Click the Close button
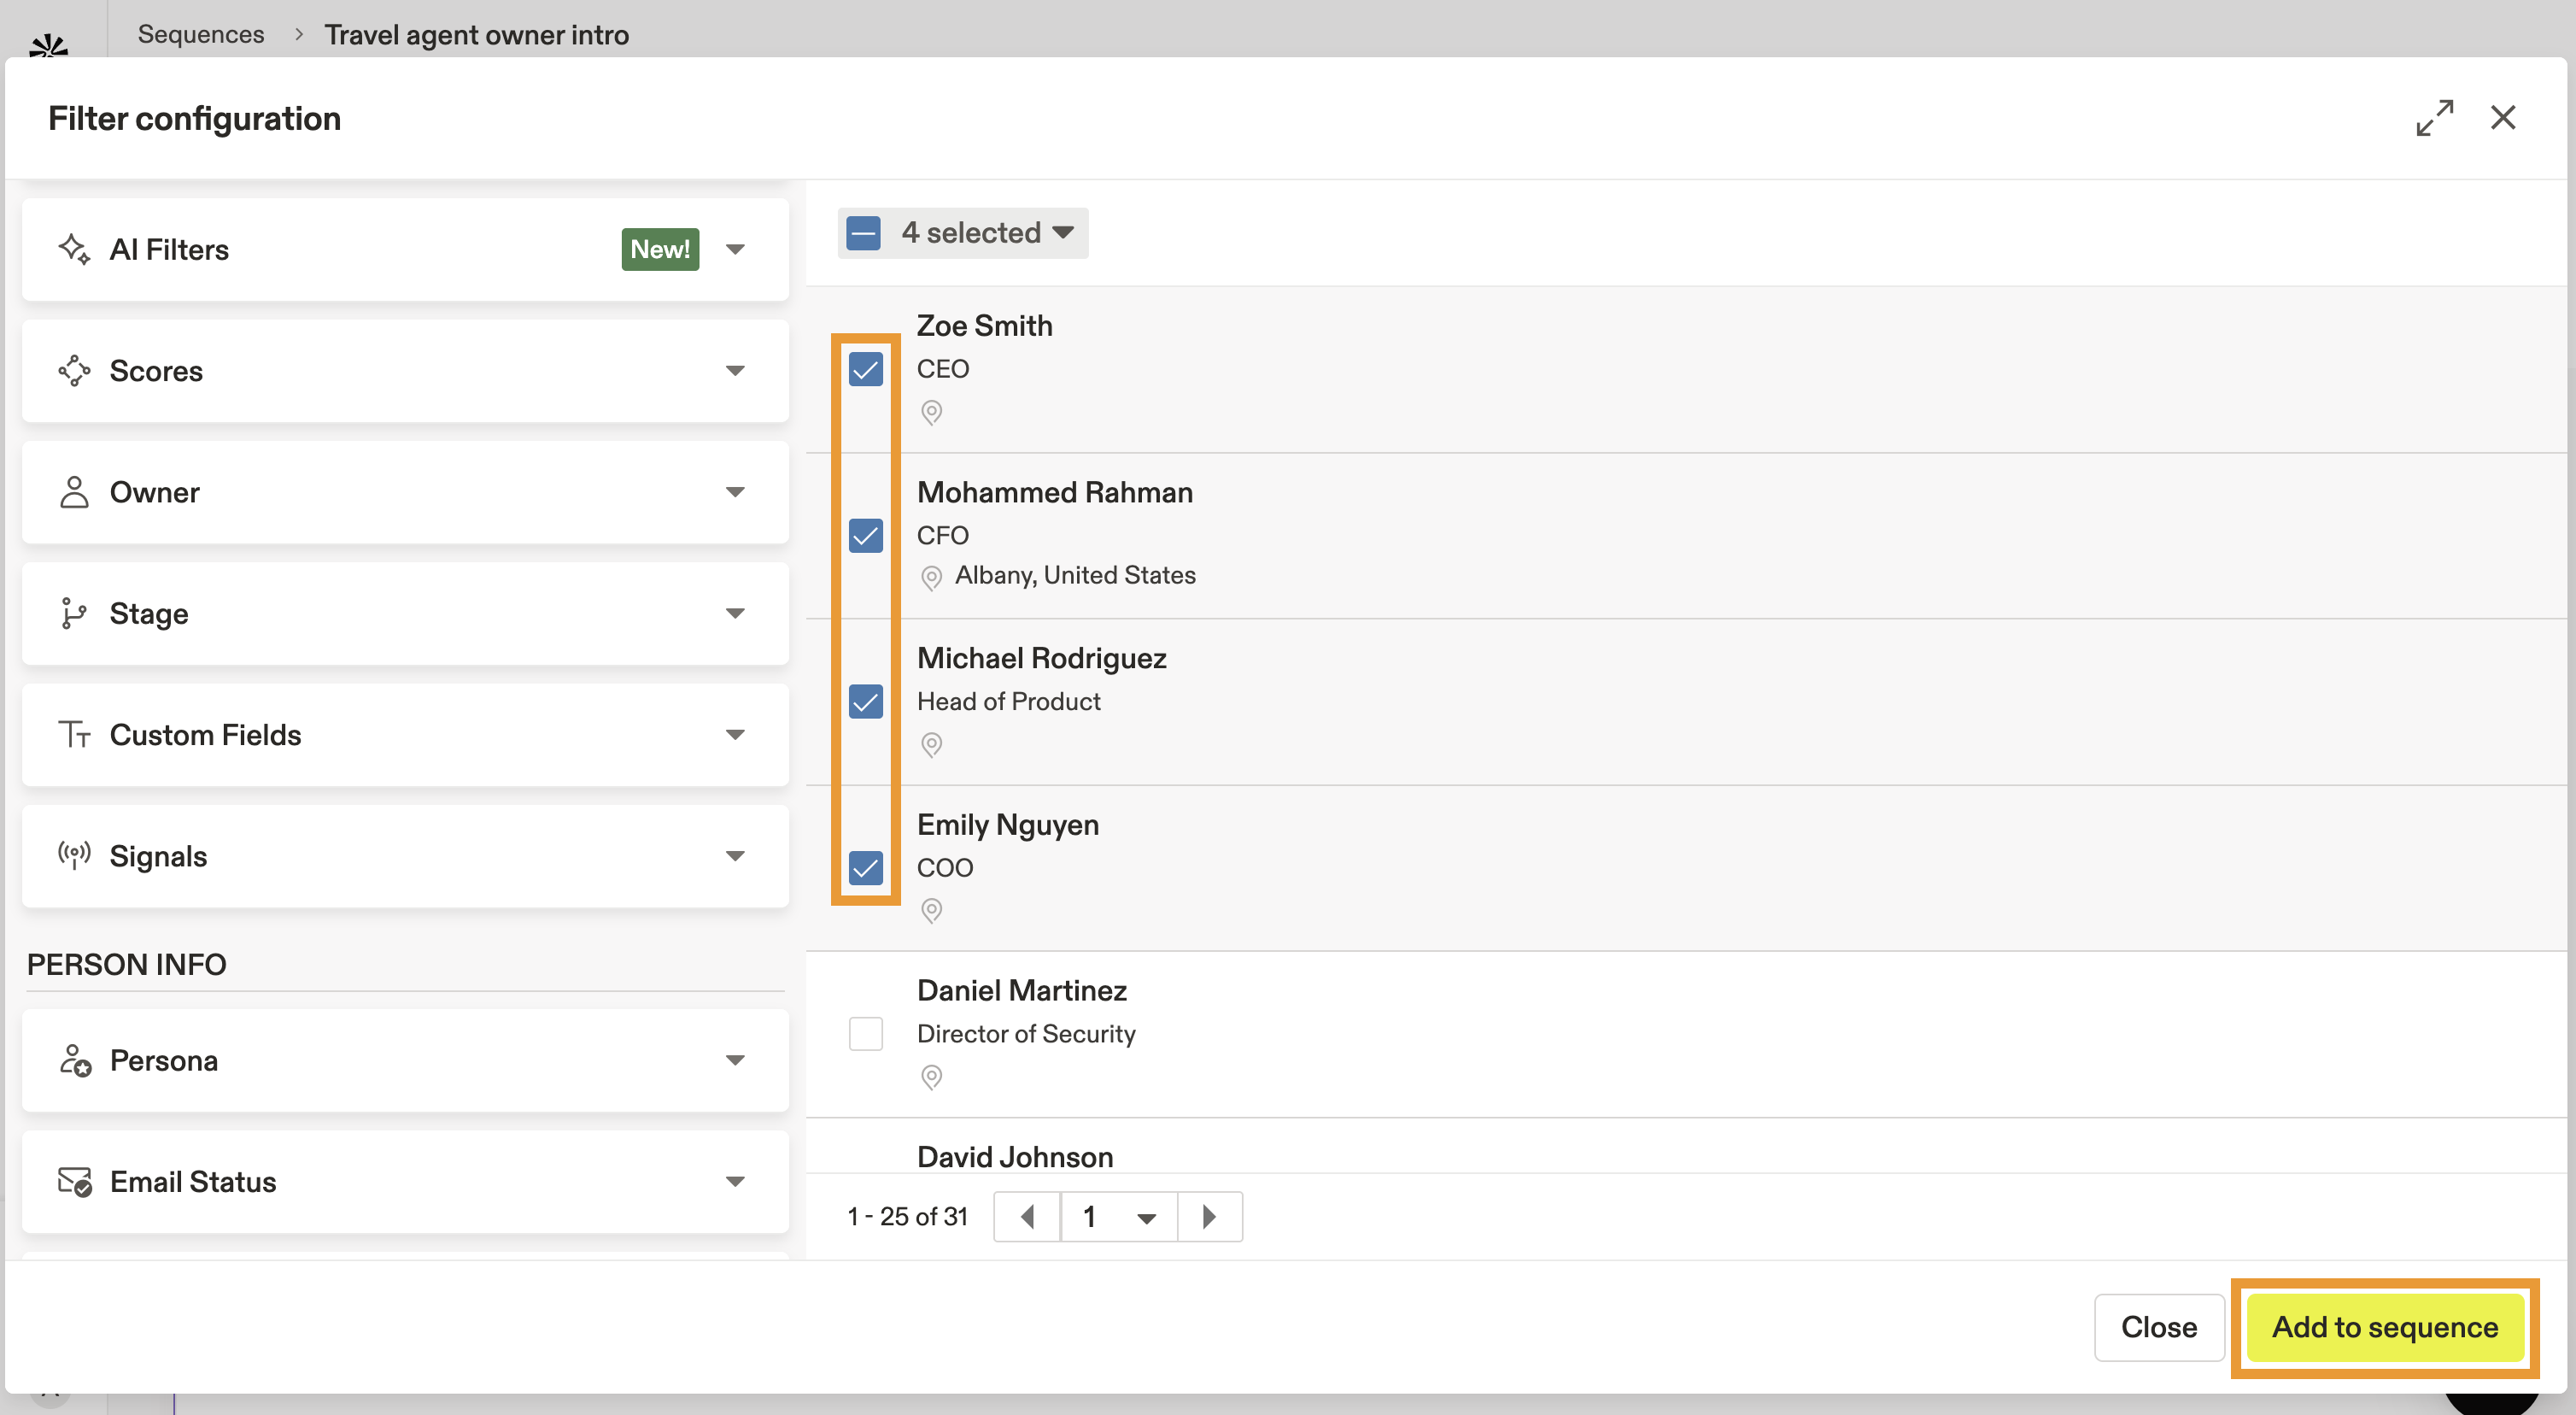The height and width of the screenshot is (1415, 2576). click(2158, 1327)
